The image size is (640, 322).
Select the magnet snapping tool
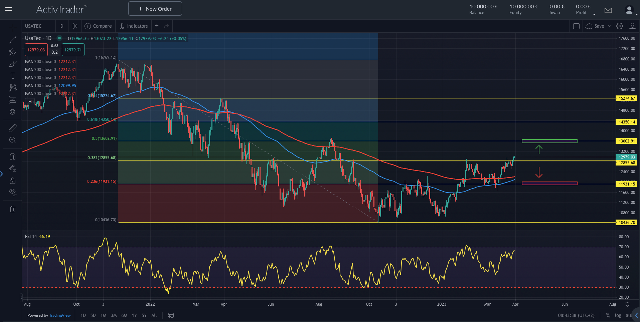tap(12, 156)
